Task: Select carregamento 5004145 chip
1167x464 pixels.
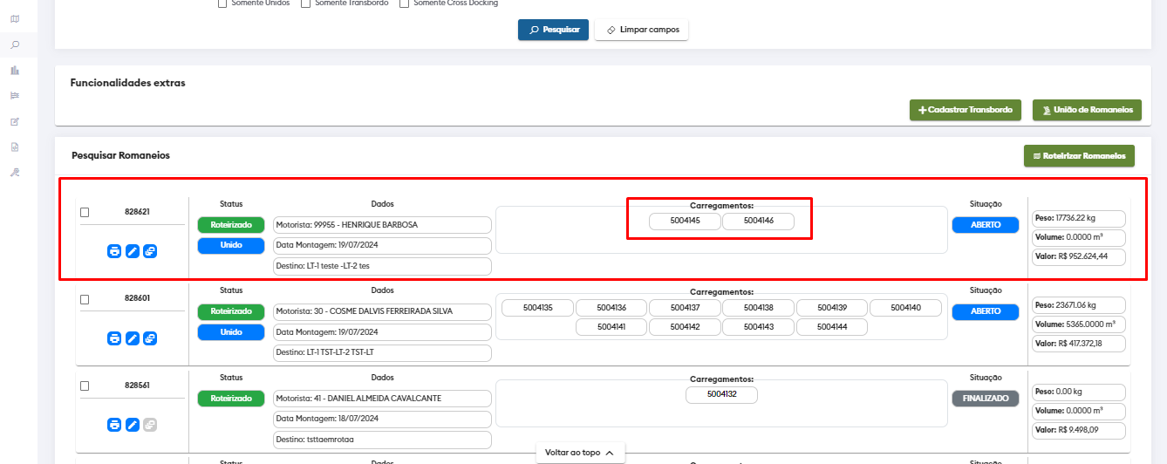Action: (685, 222)
